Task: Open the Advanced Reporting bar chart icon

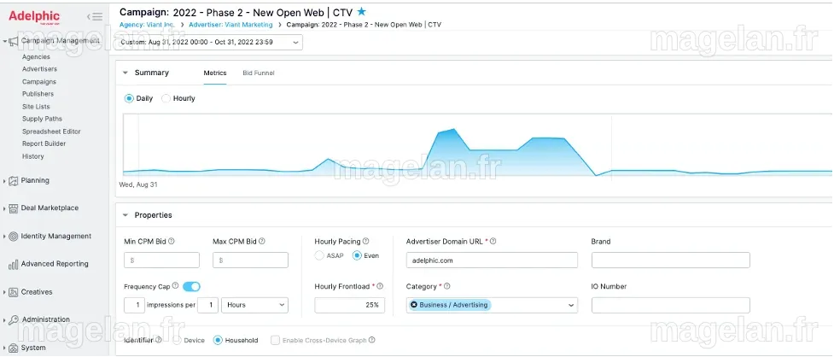Action: (x=14, y=265)
